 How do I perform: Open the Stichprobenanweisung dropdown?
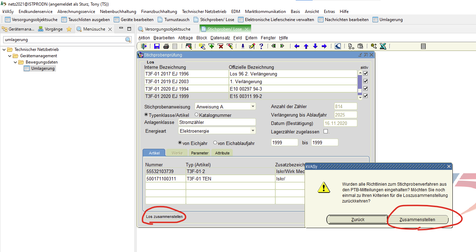(x=253, y=107)
